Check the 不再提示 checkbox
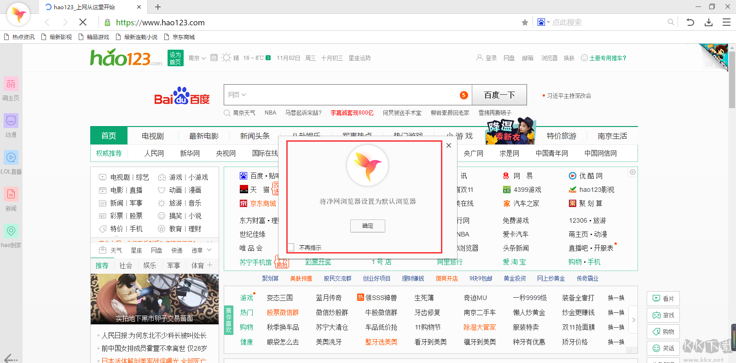This screenshot has width=736, height=363. [x=291, y=248]
